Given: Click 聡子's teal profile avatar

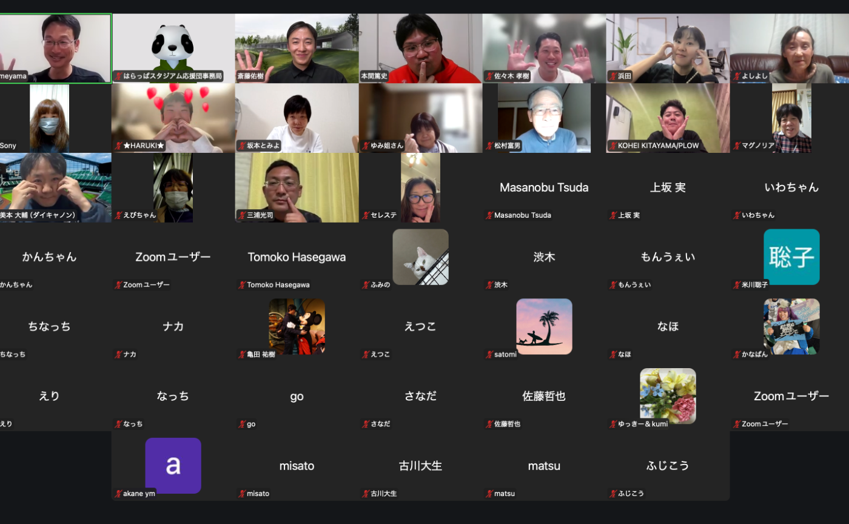Looking at the screenshot, I should (x=792, y=257).
